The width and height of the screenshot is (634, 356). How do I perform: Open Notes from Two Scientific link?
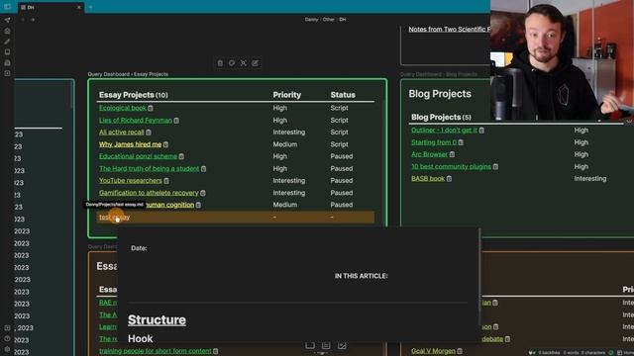pos(449,29)
